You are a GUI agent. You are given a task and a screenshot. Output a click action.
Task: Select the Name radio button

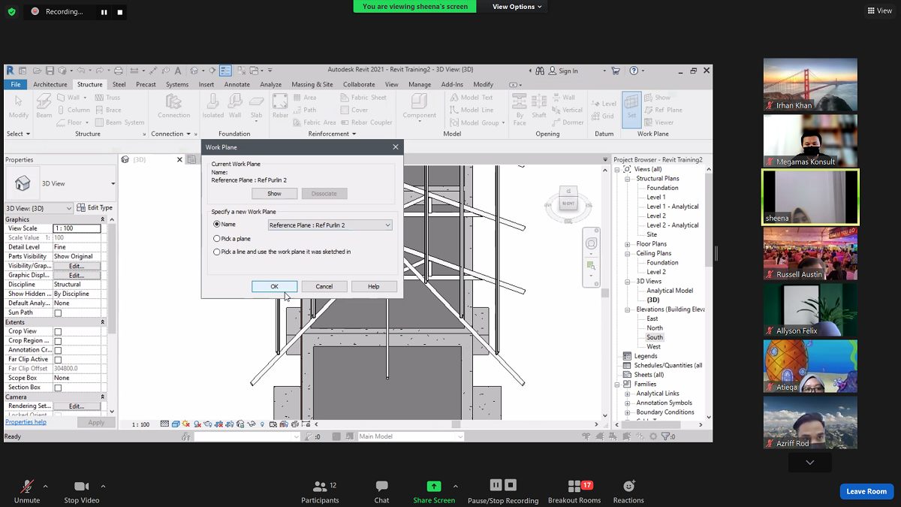tap(217, 225)
